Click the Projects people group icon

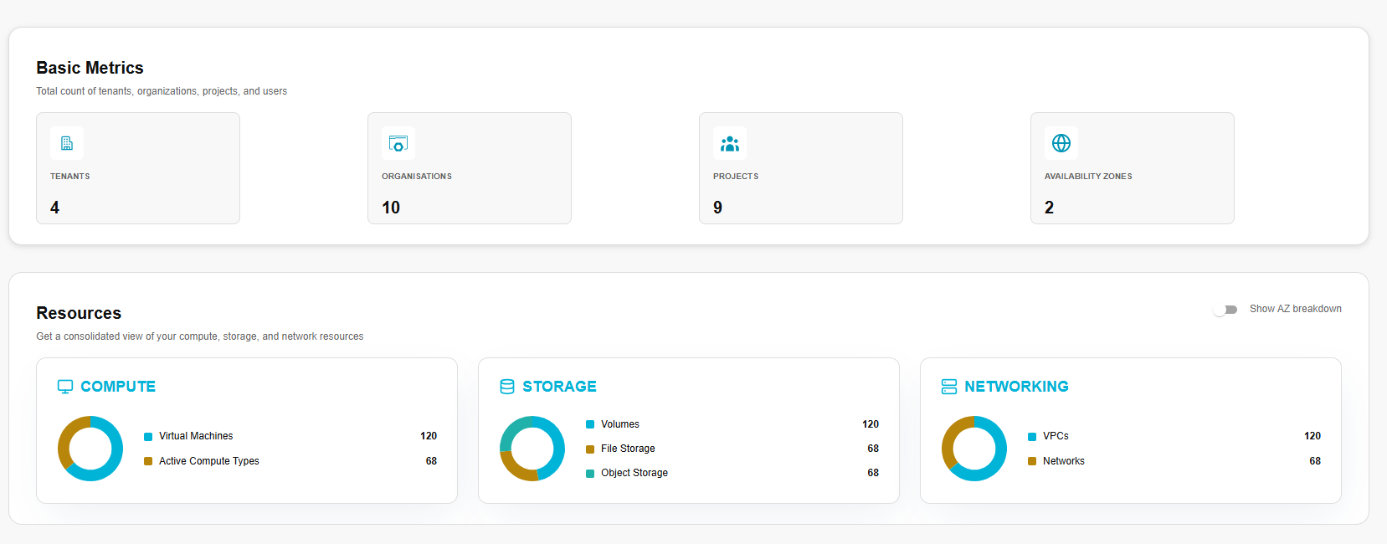pos(730,143)
